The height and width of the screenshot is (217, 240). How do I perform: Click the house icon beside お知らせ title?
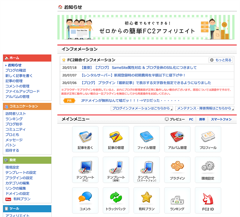coord(60,7)
